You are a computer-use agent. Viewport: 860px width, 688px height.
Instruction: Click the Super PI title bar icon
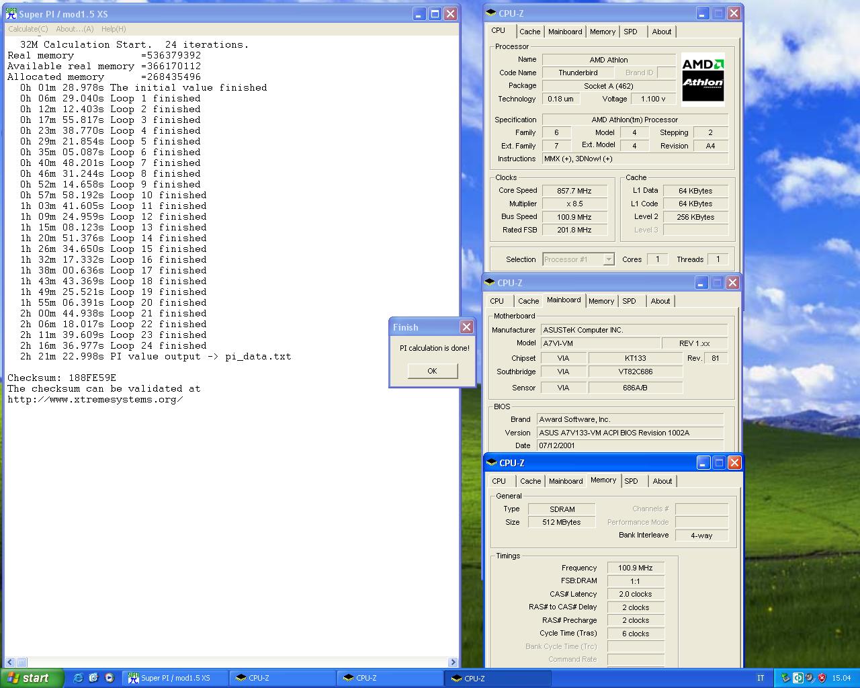click(11, 13)
